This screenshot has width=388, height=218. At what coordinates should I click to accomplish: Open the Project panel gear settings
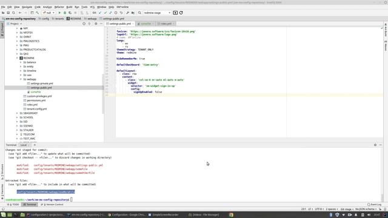coord(96,24)
